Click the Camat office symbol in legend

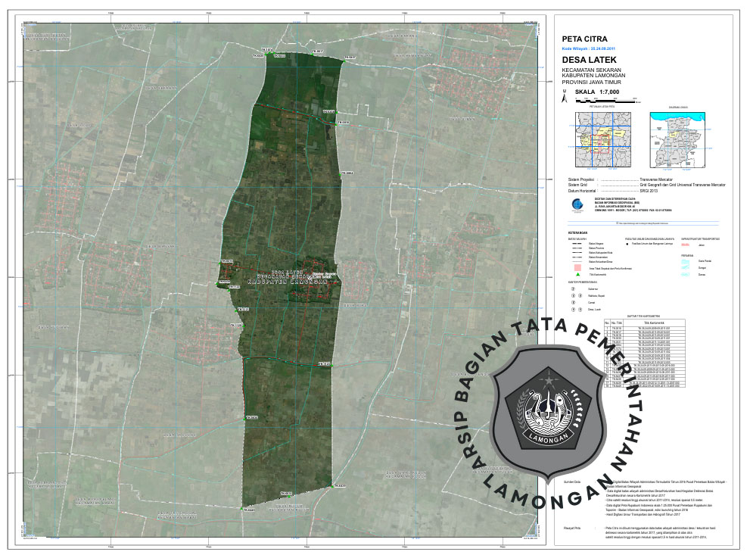click(573, 302)
